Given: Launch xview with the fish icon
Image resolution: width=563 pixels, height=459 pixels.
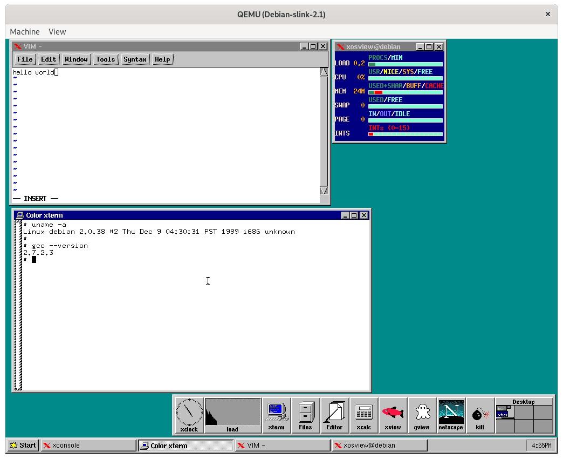Looking at the screenshot, I should click(393, 415).
